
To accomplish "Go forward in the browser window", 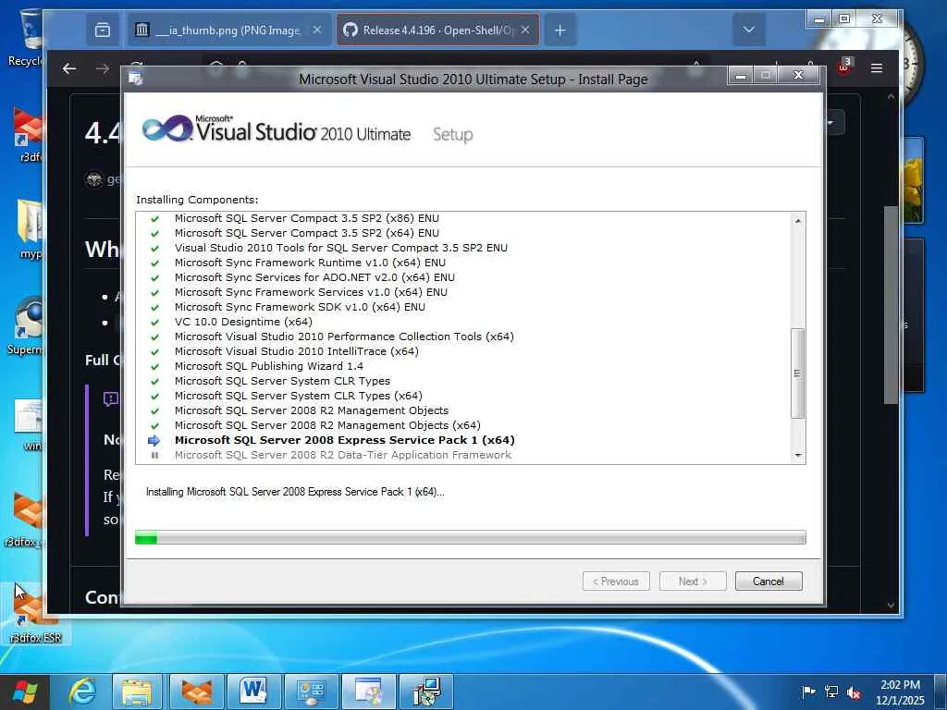I will click(103, 68).
